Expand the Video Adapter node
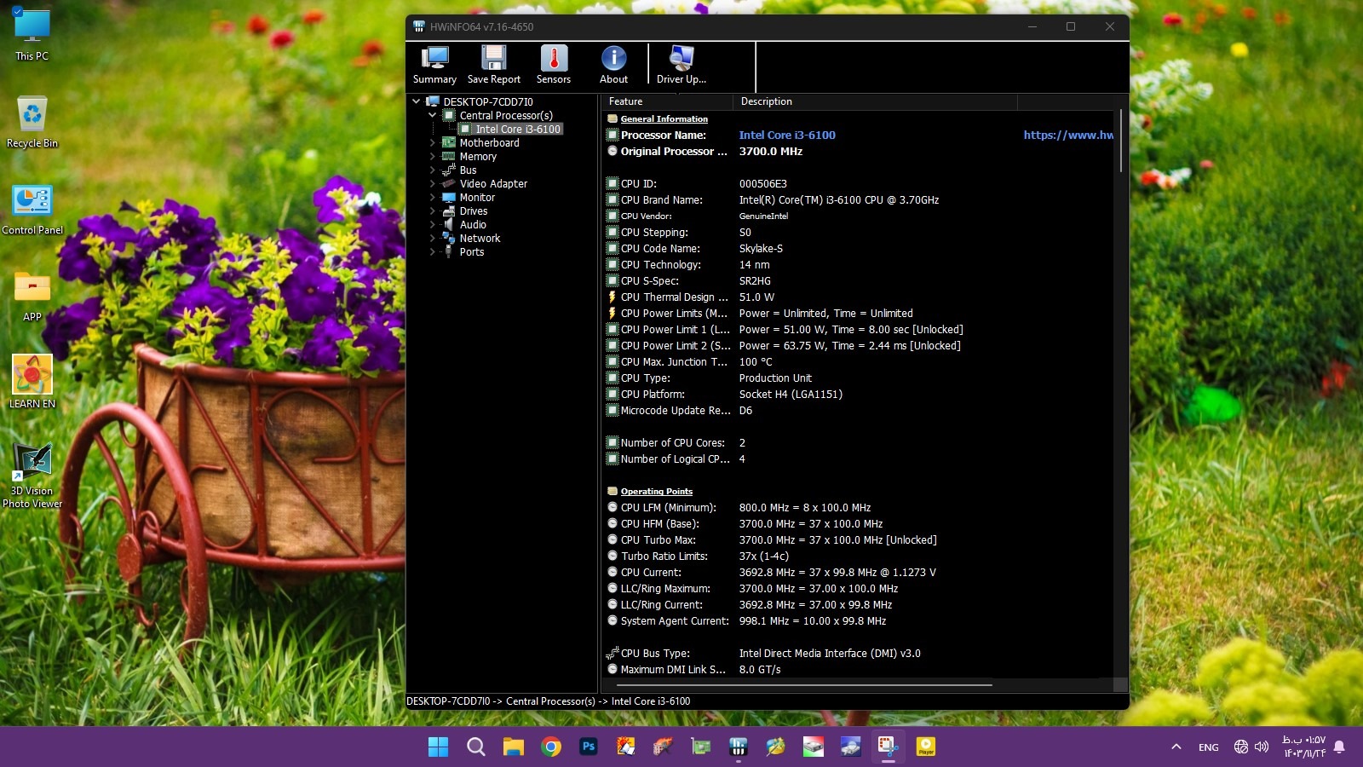Screen dimensions: 1363x767 [433, 184]
